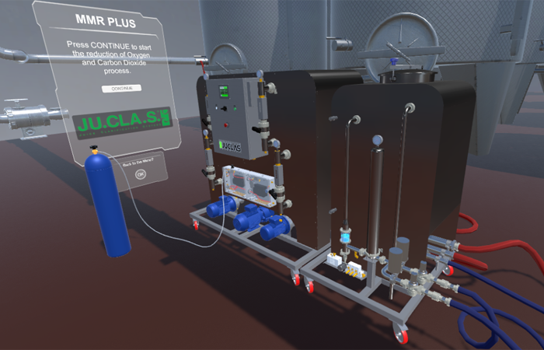
Task: Select the transparent electrical junction box below the control box
Action: (249, 186)
